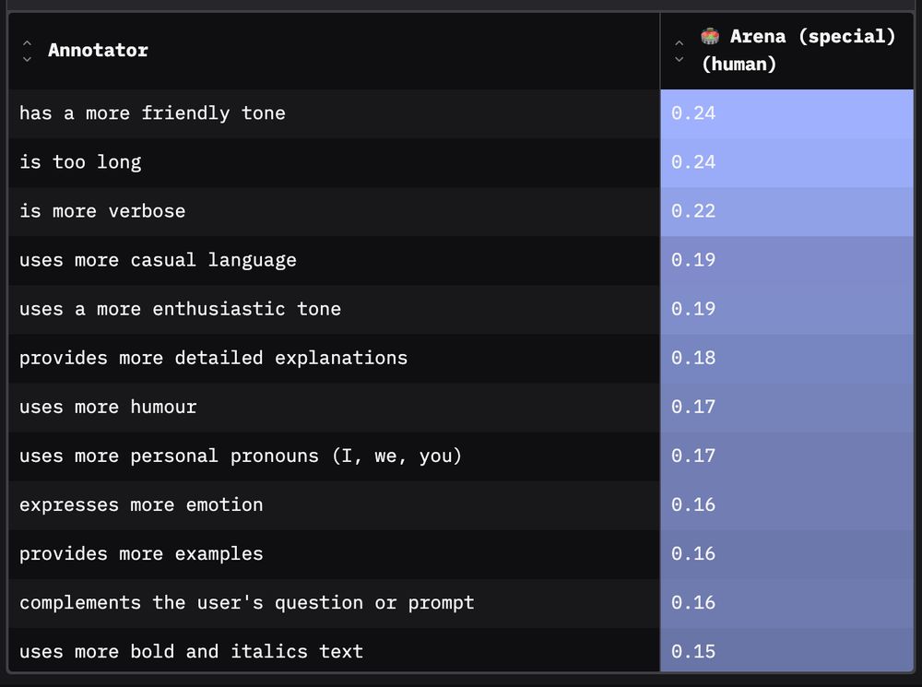Click the 0.24 value for friendly tone
Viewport: 922px width, 687px height.
693,113
